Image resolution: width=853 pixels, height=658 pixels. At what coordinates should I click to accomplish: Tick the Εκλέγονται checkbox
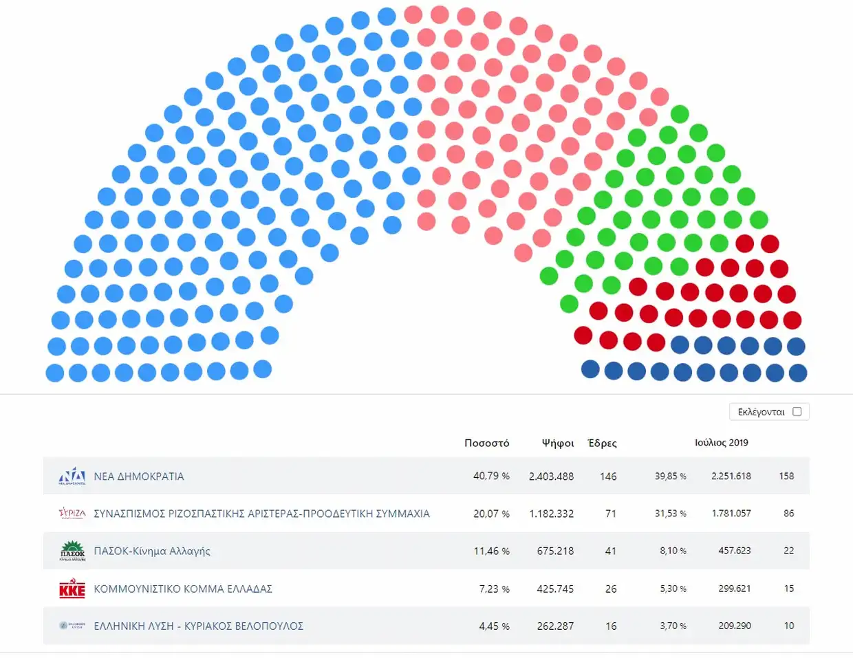[x=797, y=412]
